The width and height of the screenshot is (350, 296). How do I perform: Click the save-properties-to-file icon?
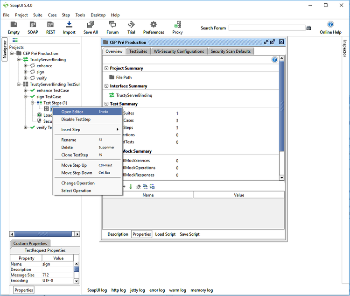(x=152, y=187)
